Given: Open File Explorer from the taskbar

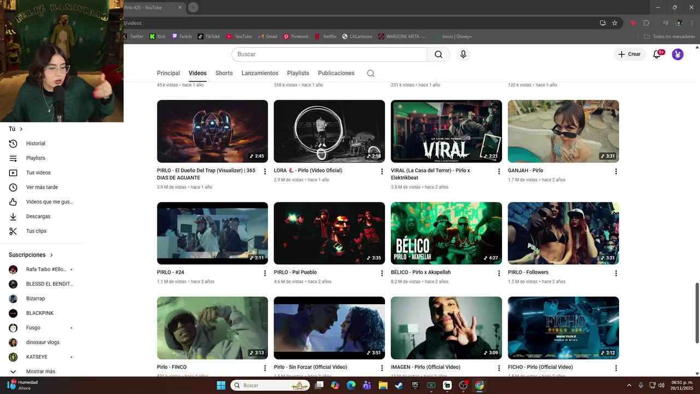Looking at the screenshot, I should tap(383, 385).
